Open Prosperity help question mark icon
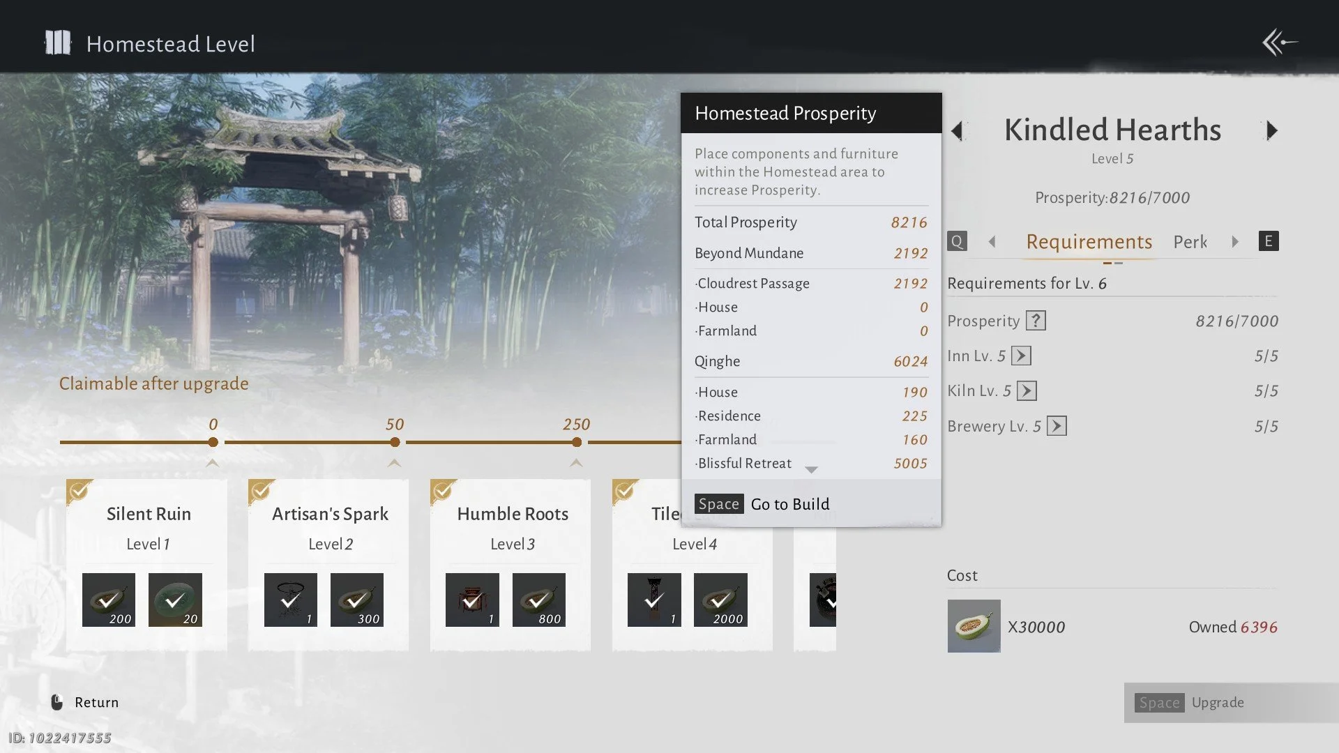This screenshot has width=1339, height=753. [x=1036, y=320]
